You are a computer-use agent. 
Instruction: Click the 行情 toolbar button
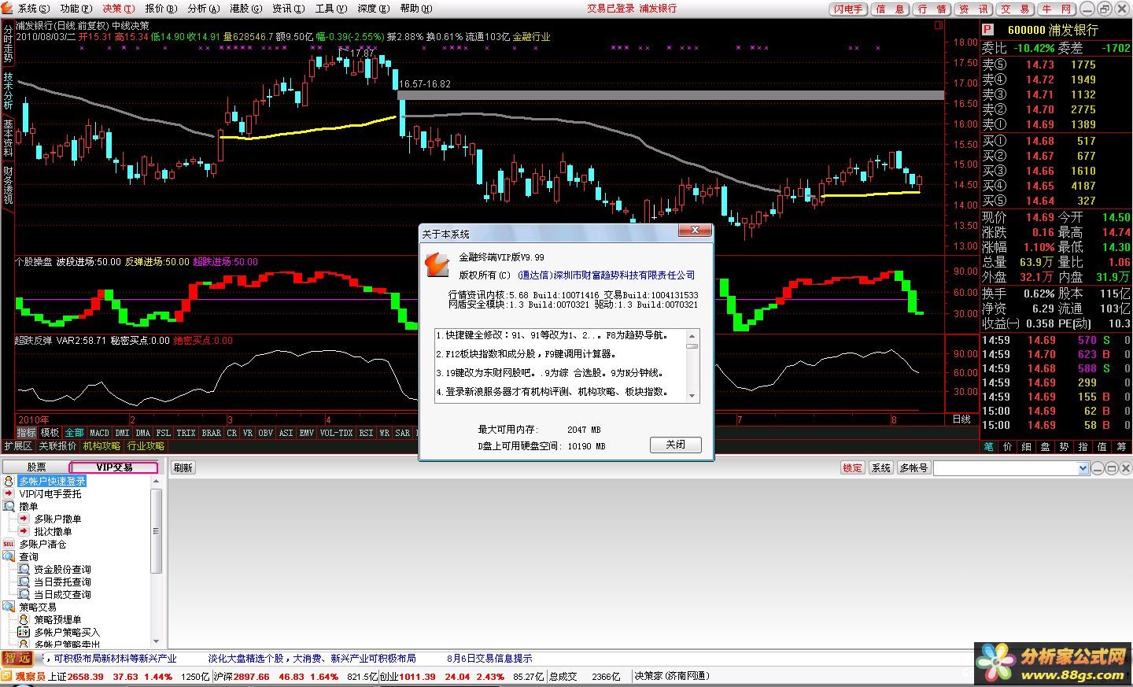tap(932, 9)
